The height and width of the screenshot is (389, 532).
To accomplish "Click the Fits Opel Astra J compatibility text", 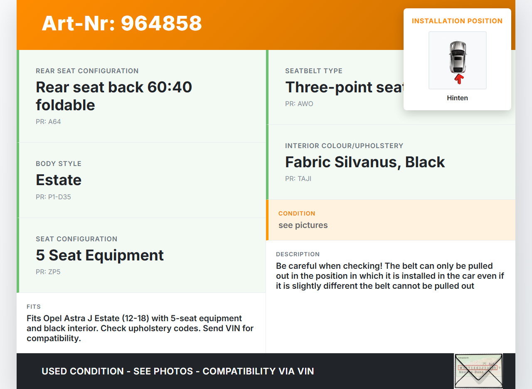I will [x=140, y=328].
